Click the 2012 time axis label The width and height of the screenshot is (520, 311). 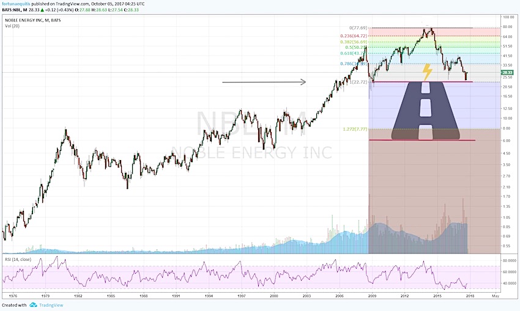(404, 296)
